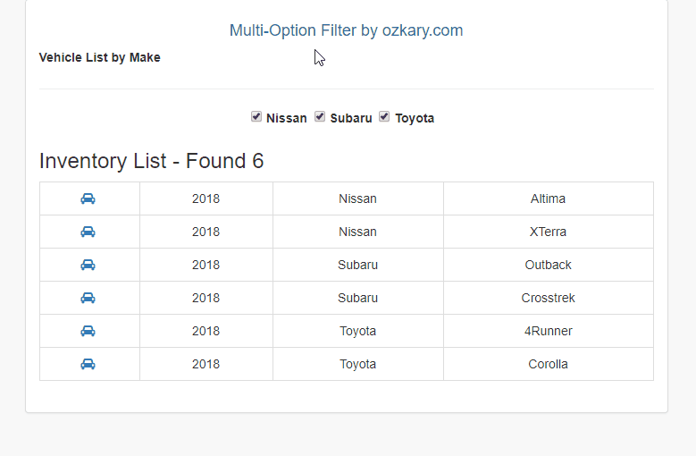Click the Nissan checkbox label
The image size is (696, 456).
[x=286, y=118]
